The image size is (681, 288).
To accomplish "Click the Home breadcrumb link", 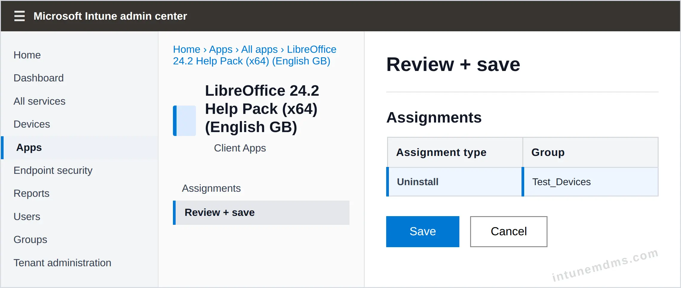I will (x=187, y=49).
